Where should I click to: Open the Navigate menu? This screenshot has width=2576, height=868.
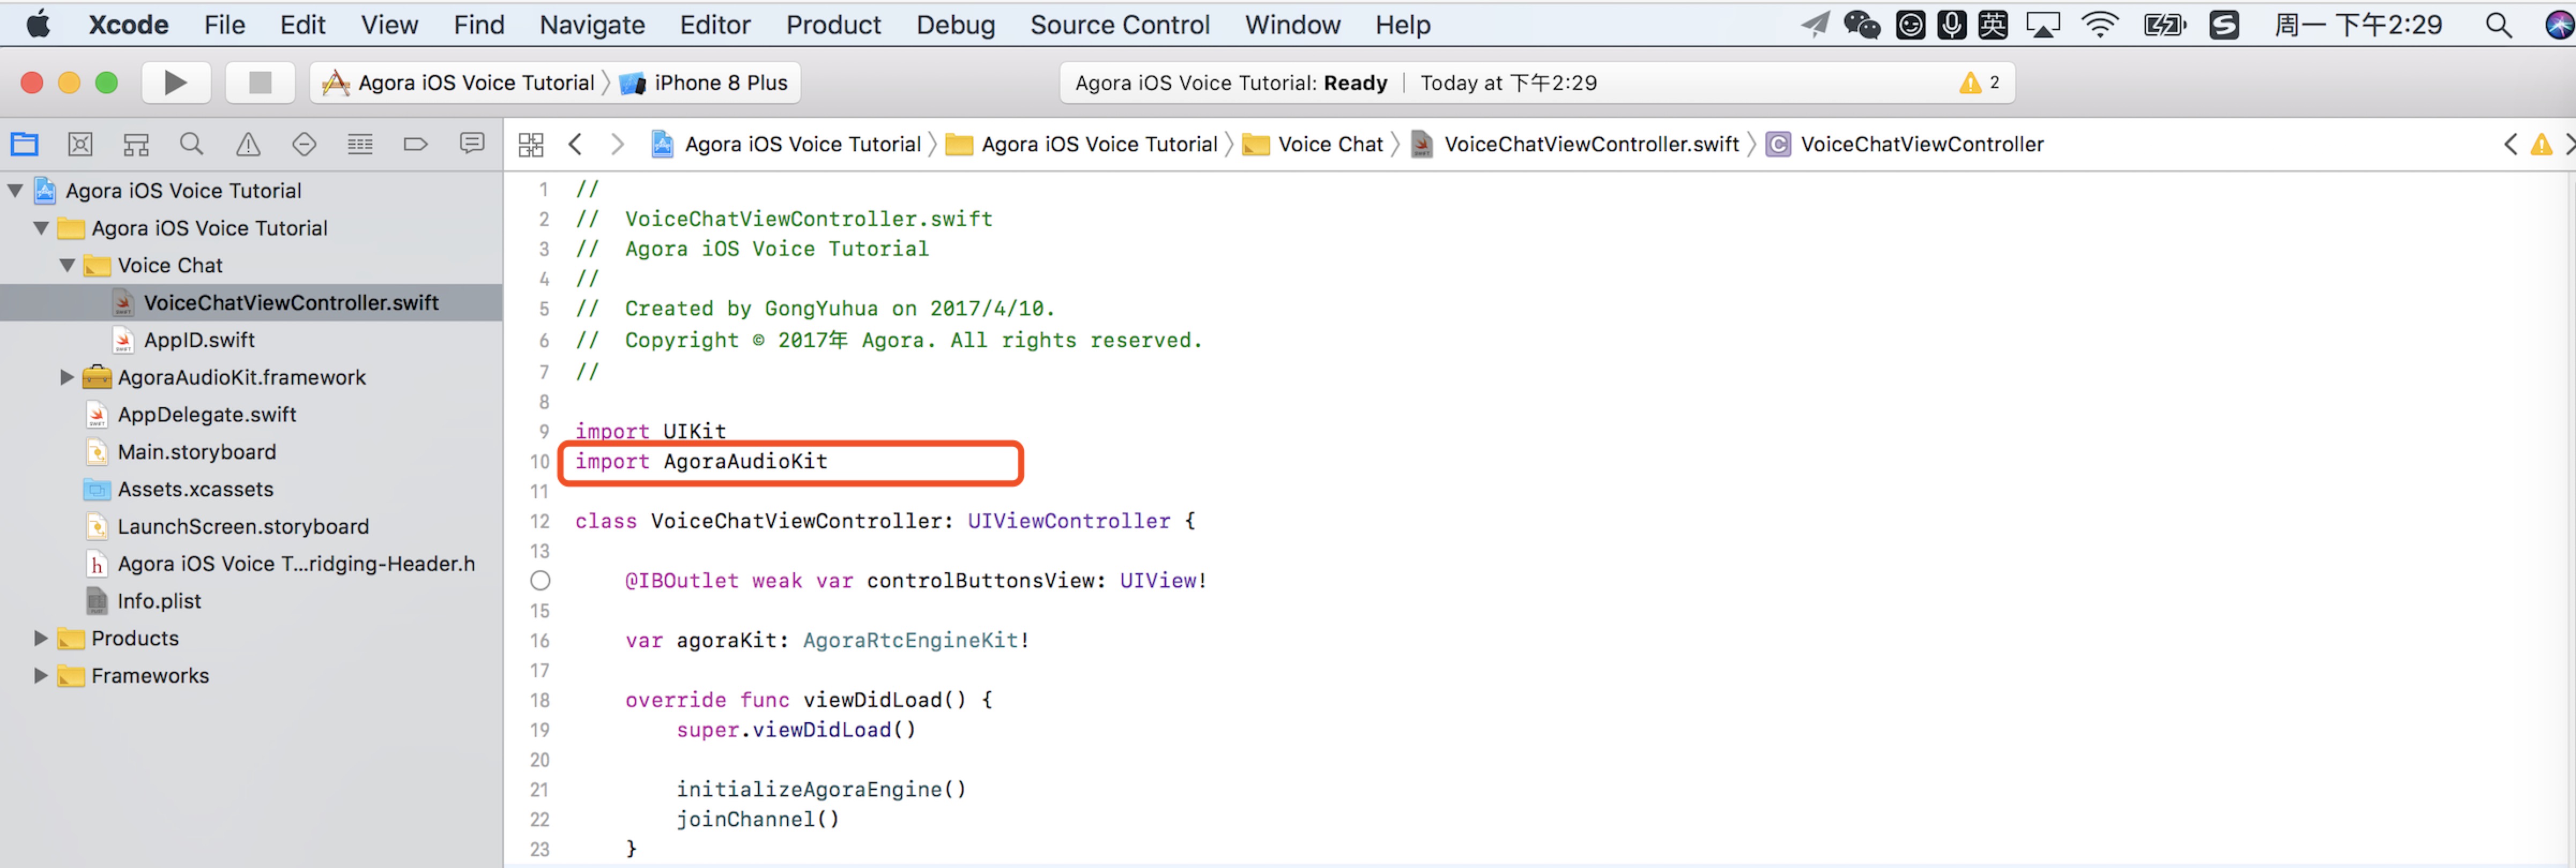click(592, 25)
